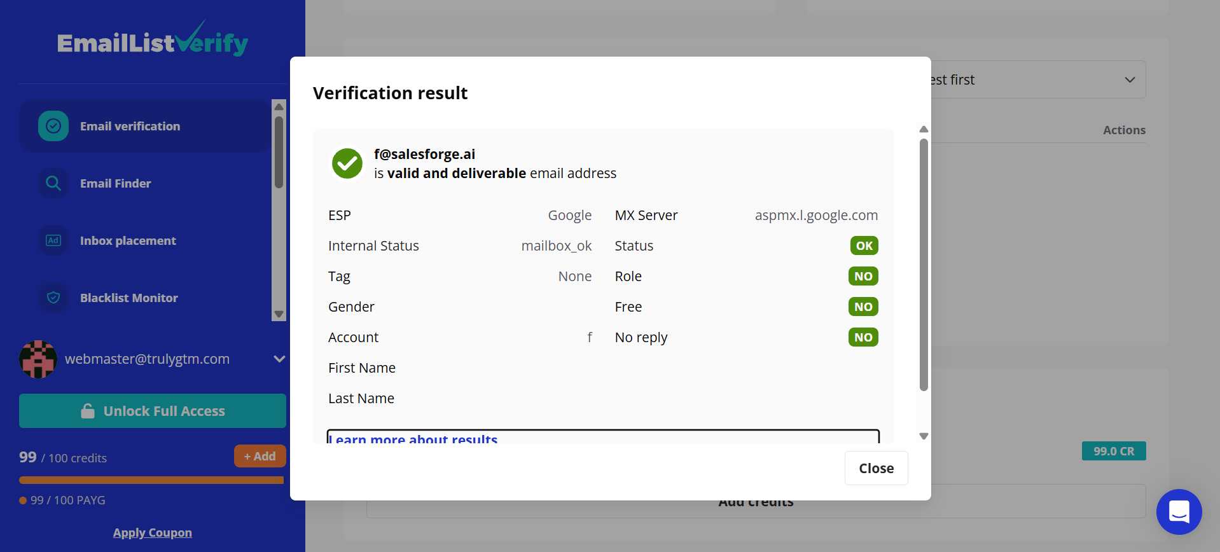Click the Email verification checkmark icon
The image size is (1220, 552).
pos(53,126)
